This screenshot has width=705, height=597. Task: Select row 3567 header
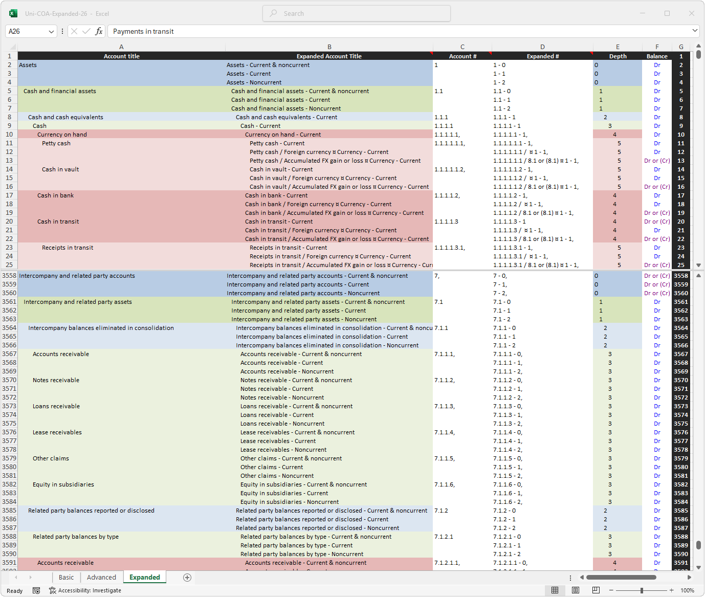point(9,354)
